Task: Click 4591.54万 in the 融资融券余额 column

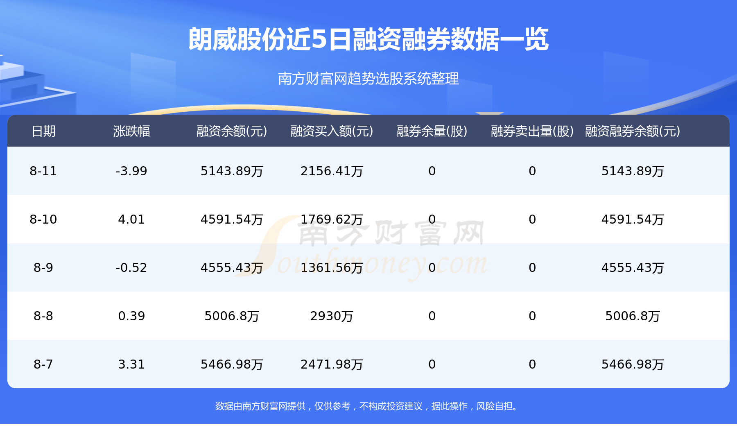Action: coord(633,219)
